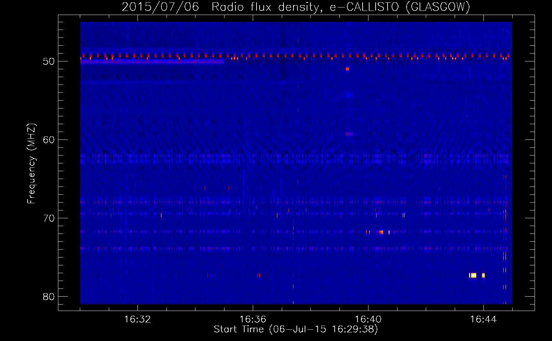Select the 16:44 time tick label
This screenshot has height=341, width=552.
483,320
